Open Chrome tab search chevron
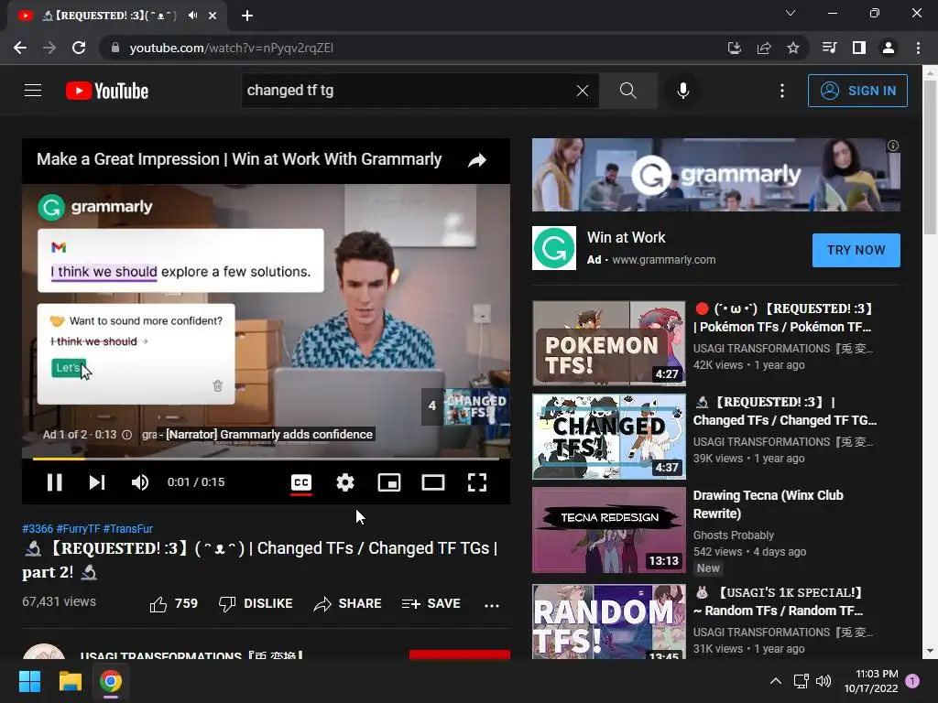The height and width of the screenshot is (703, 938). tap(791, 13)
